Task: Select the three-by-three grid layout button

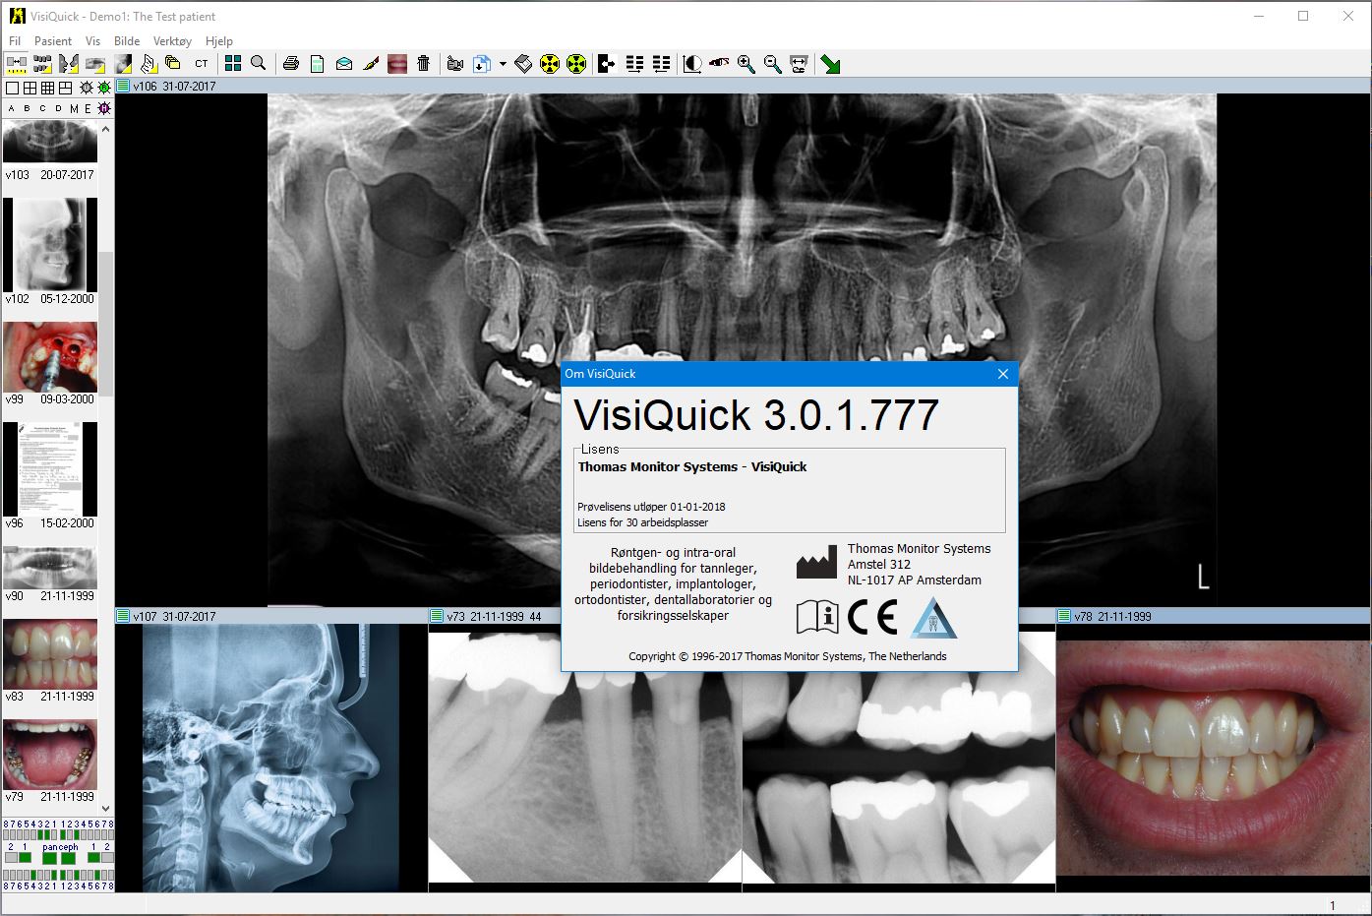Action: (47, 89)
